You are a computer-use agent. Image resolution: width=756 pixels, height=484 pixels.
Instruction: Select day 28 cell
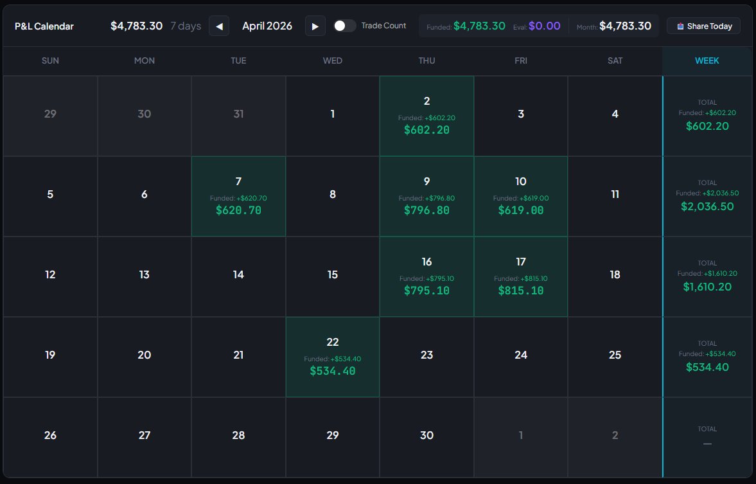click(239, 437)
